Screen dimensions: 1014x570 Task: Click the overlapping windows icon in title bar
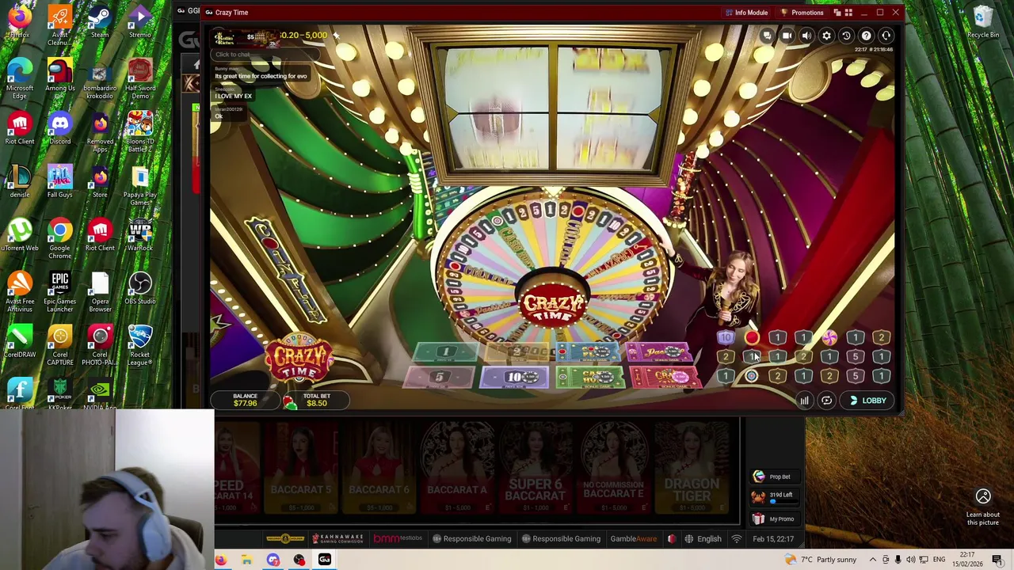click(x=837, y=13)
